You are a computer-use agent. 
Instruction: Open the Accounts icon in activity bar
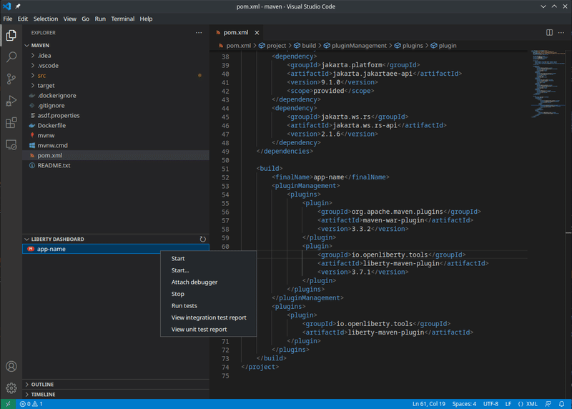click(11, 366)
